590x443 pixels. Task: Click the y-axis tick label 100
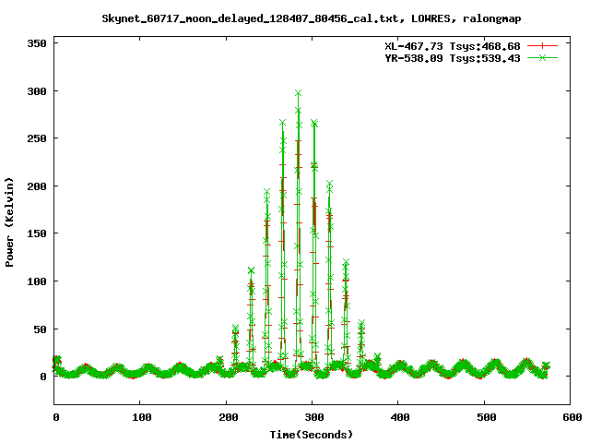(x=37, y=281)
